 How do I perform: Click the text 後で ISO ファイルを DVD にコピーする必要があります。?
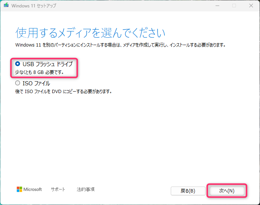[x=64, y=92]
